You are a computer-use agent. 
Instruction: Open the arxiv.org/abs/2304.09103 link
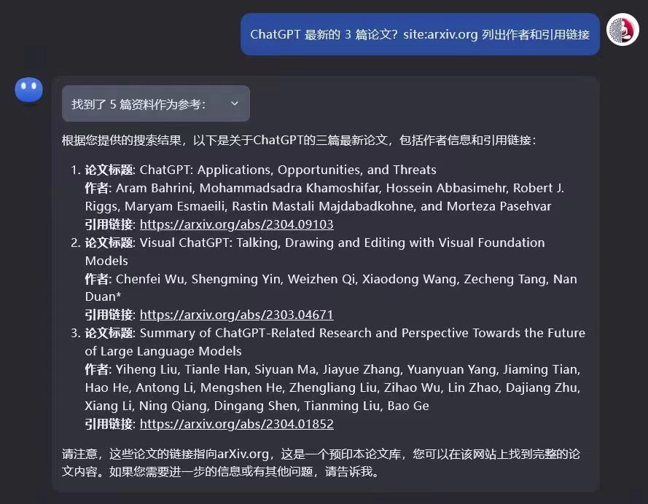coord(236,224)
